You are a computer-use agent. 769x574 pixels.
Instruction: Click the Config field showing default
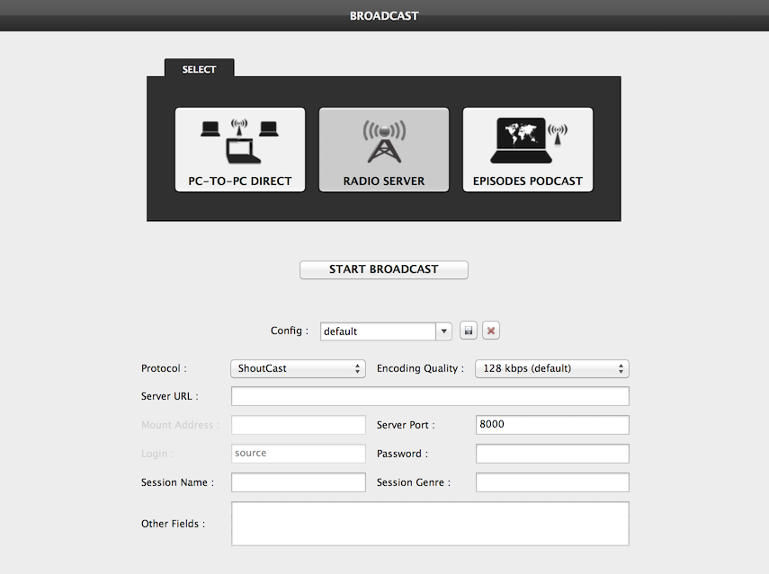(x=378, y=331)
